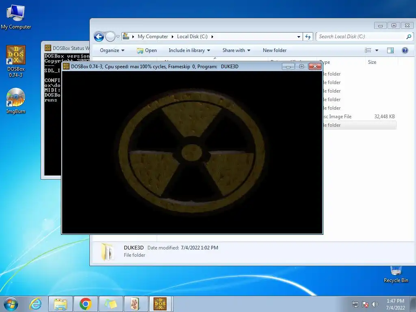Close the DOSBox DUKE3D window

click(x=315, y=67)
